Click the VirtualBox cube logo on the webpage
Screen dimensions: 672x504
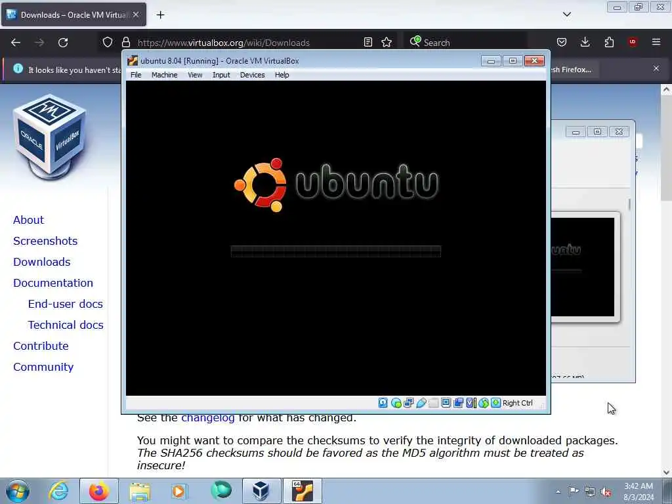(x=50, y=136)
